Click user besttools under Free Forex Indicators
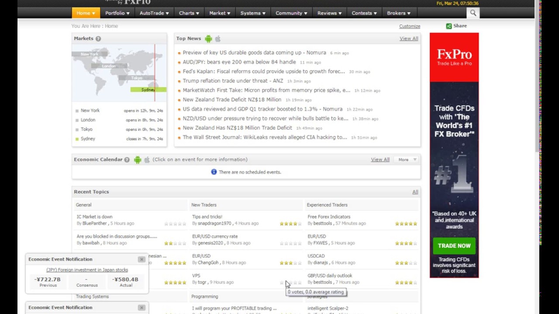 [323, 223]
